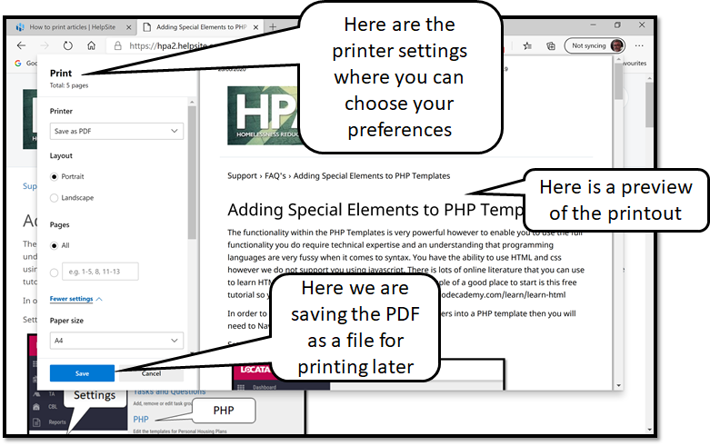Maximize the browser window
The image size is (710, 446).
tap(617, 25)
